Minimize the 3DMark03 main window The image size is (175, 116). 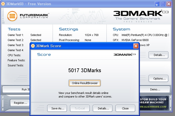point(157,4)
